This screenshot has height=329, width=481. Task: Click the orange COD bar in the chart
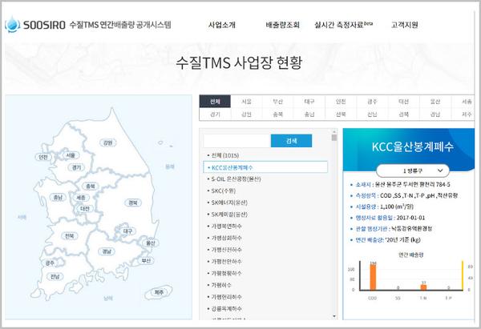373,276
